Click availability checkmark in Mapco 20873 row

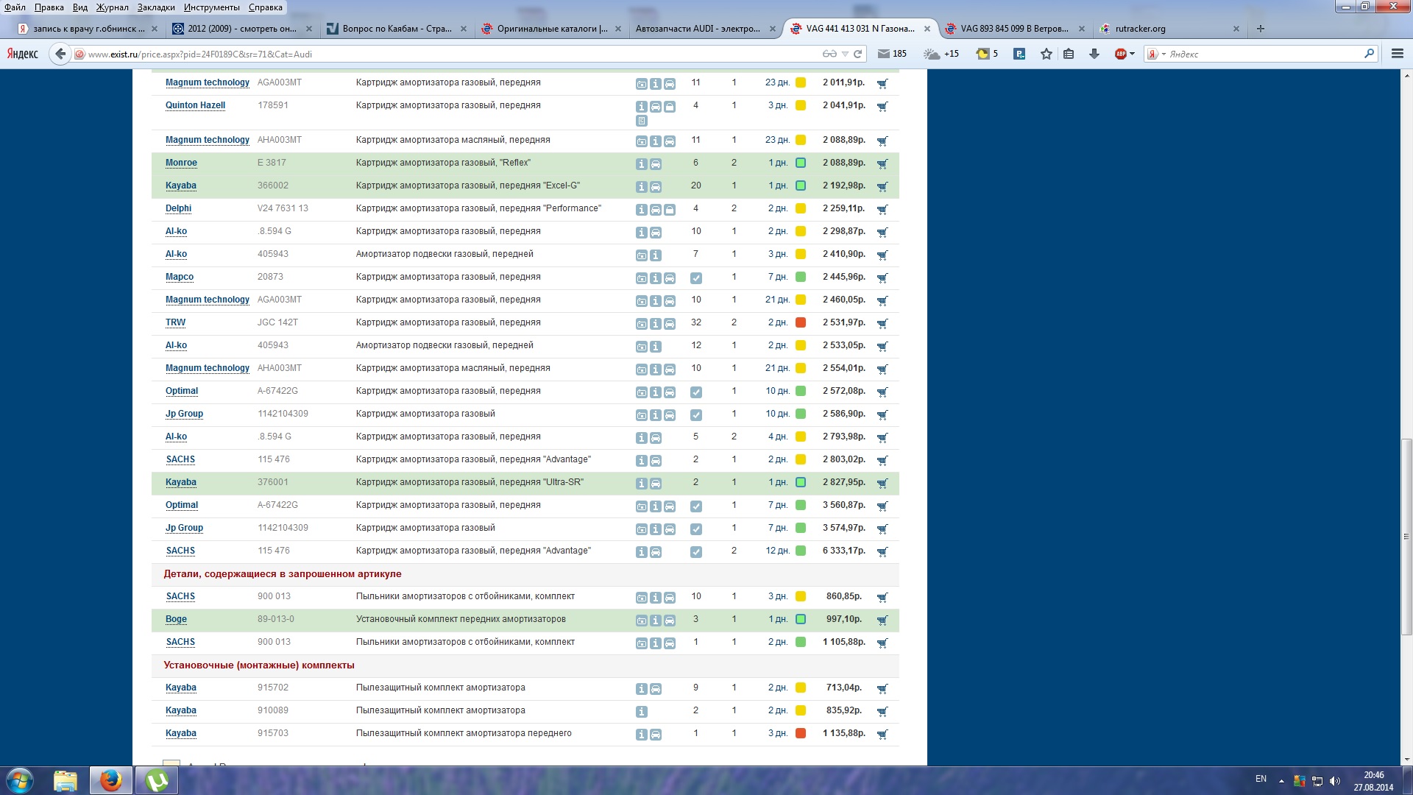(695, 278)
